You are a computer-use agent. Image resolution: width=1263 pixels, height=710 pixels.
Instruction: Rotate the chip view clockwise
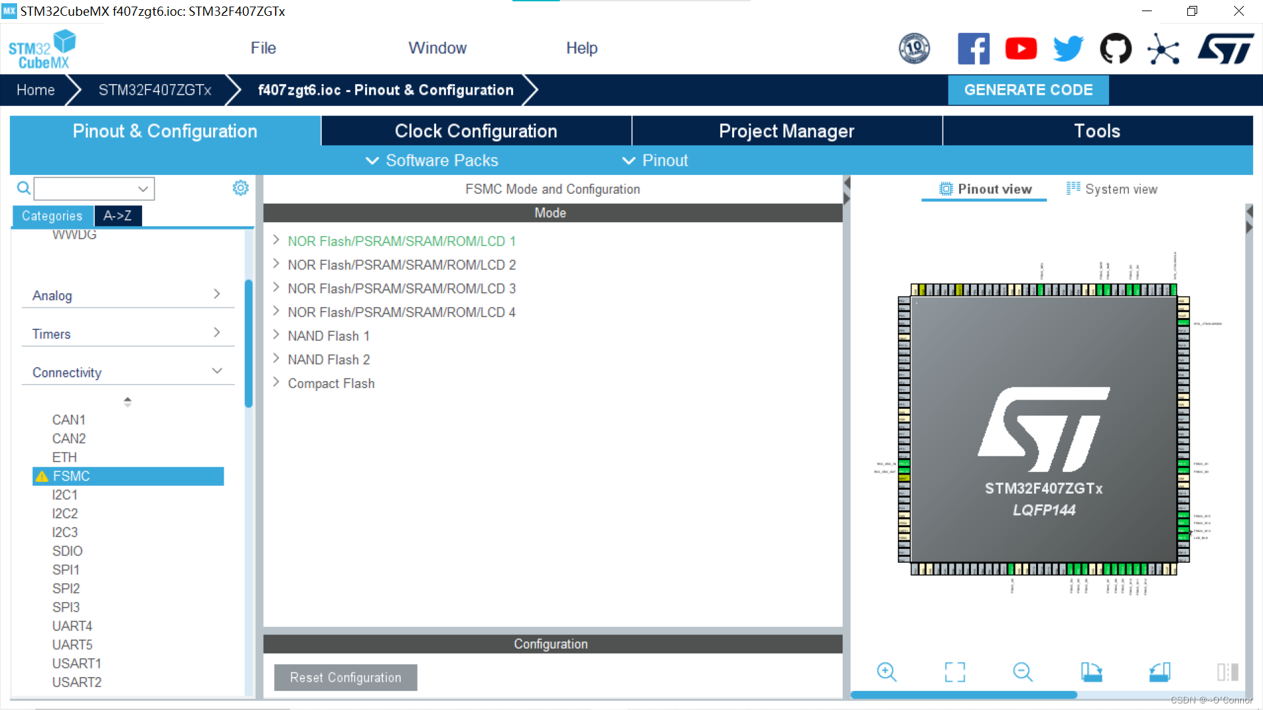(1091, 672)
